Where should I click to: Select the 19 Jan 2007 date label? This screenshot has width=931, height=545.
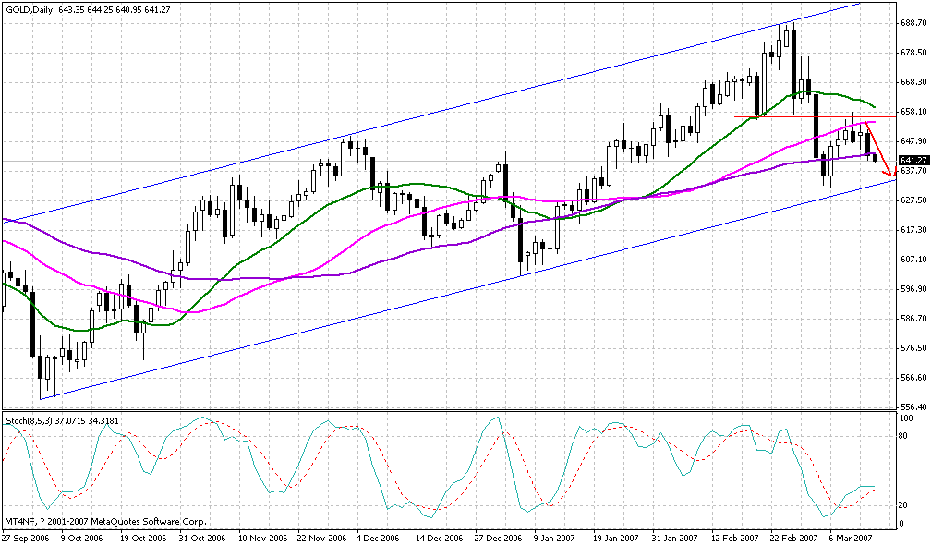click(616, 538)
